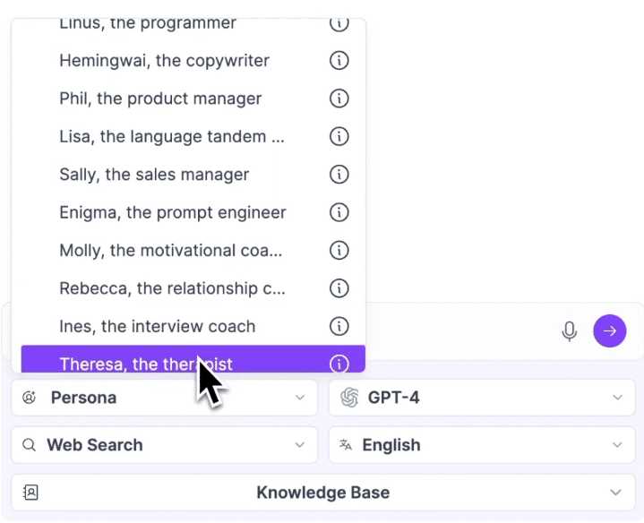View info for Molly, the motivational coach
This screenshot has height=523, width=644.
[x=339, y=251]
